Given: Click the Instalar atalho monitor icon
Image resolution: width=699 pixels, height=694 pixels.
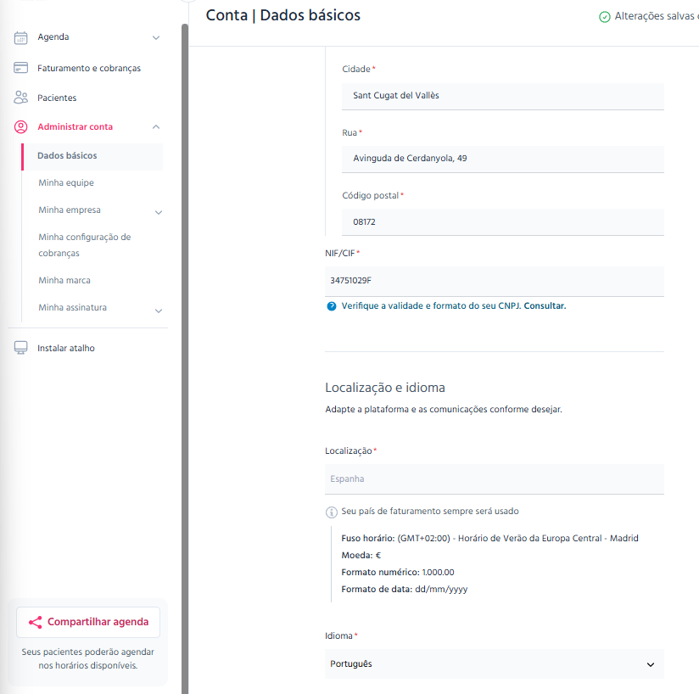Looking at the screenshot, I should click(x=20, y=348).
